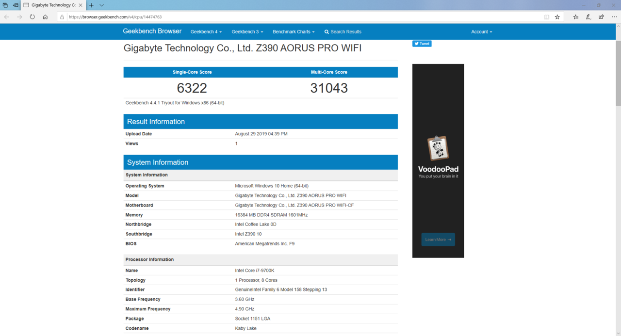This screenshot has width=621, height=336.
Task: Select the upload date August 29 2019
Action: tap(261, 134)
